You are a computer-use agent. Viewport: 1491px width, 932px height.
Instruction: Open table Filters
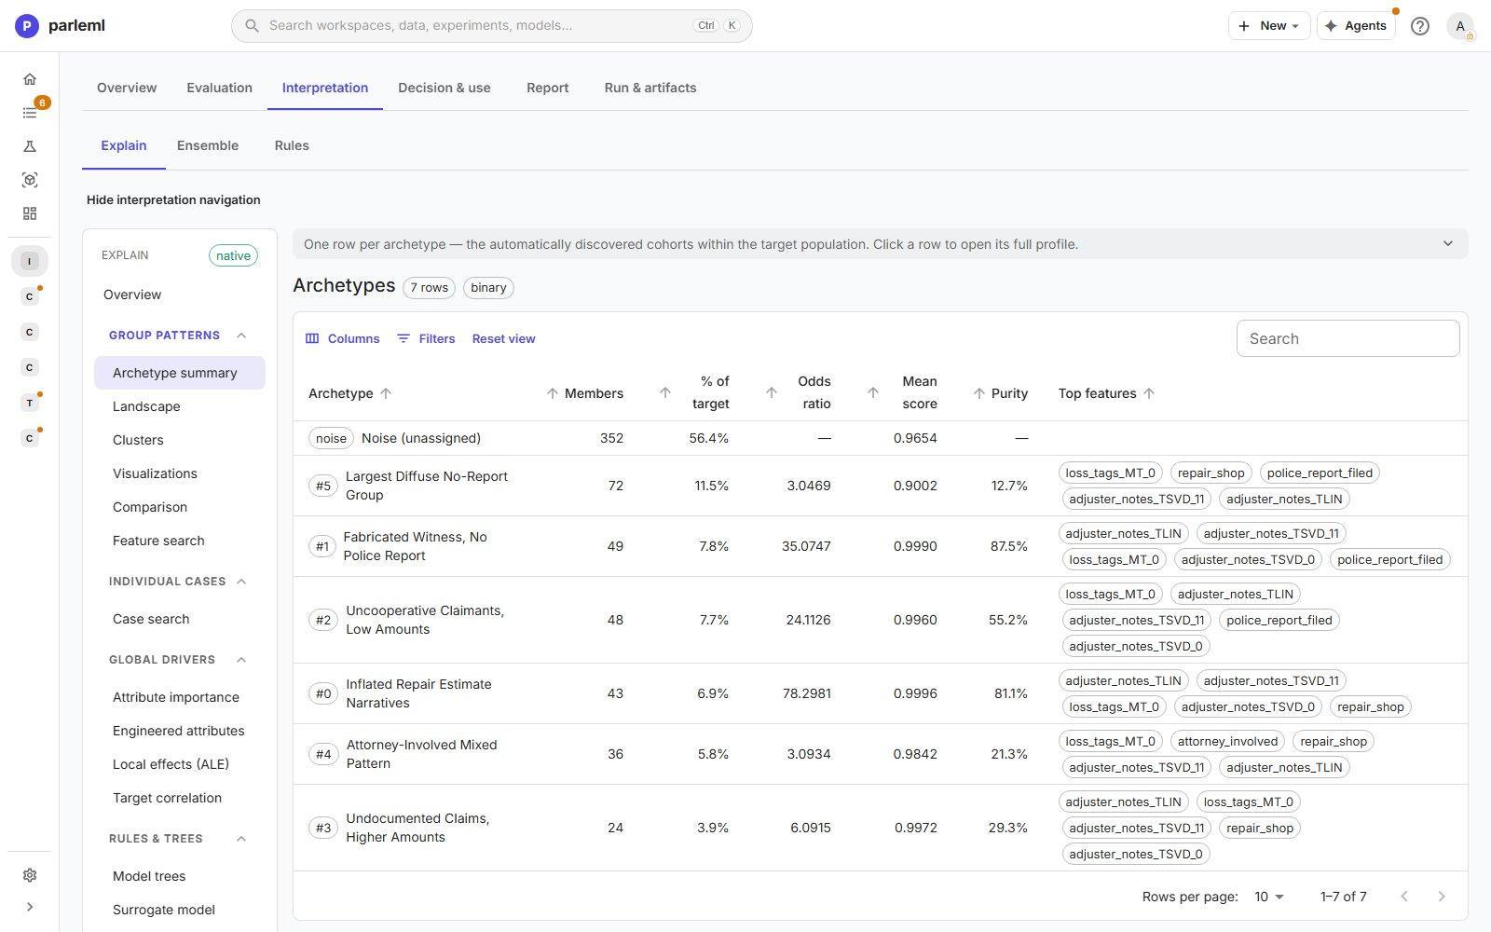426,338
